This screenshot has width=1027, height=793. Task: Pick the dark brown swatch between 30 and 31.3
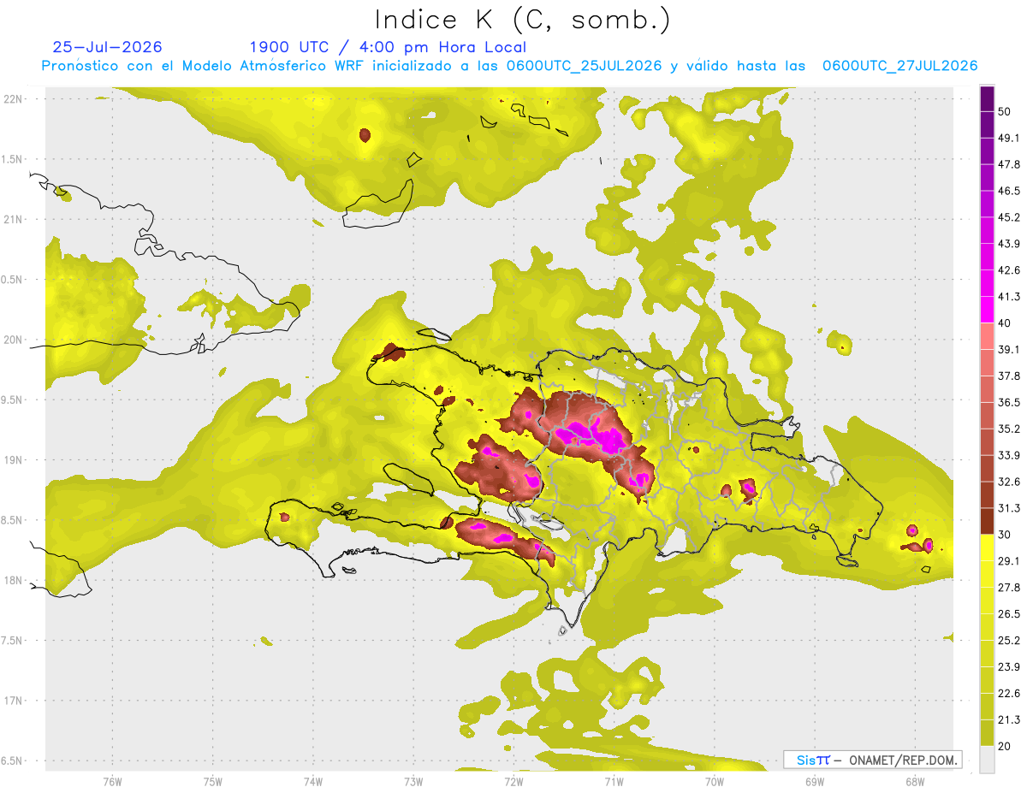point(987,521)
